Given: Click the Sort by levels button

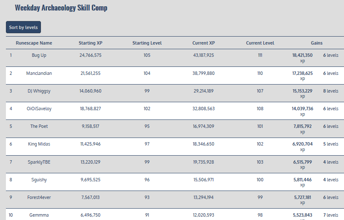Looking at the screenshot, I should point(23,27).
